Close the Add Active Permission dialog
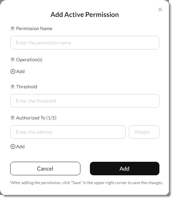 (x=160, y=9)
